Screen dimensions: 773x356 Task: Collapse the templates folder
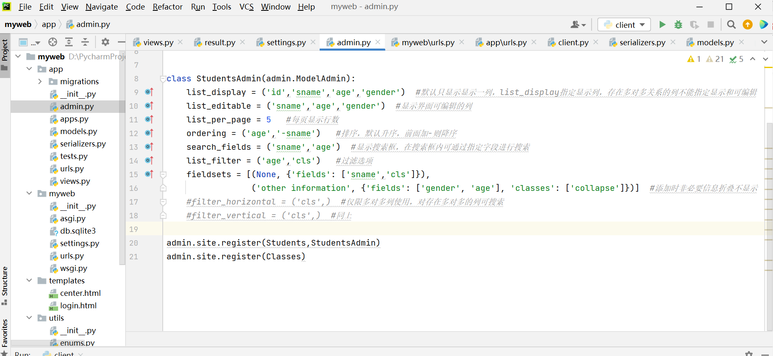pos(29,280)
